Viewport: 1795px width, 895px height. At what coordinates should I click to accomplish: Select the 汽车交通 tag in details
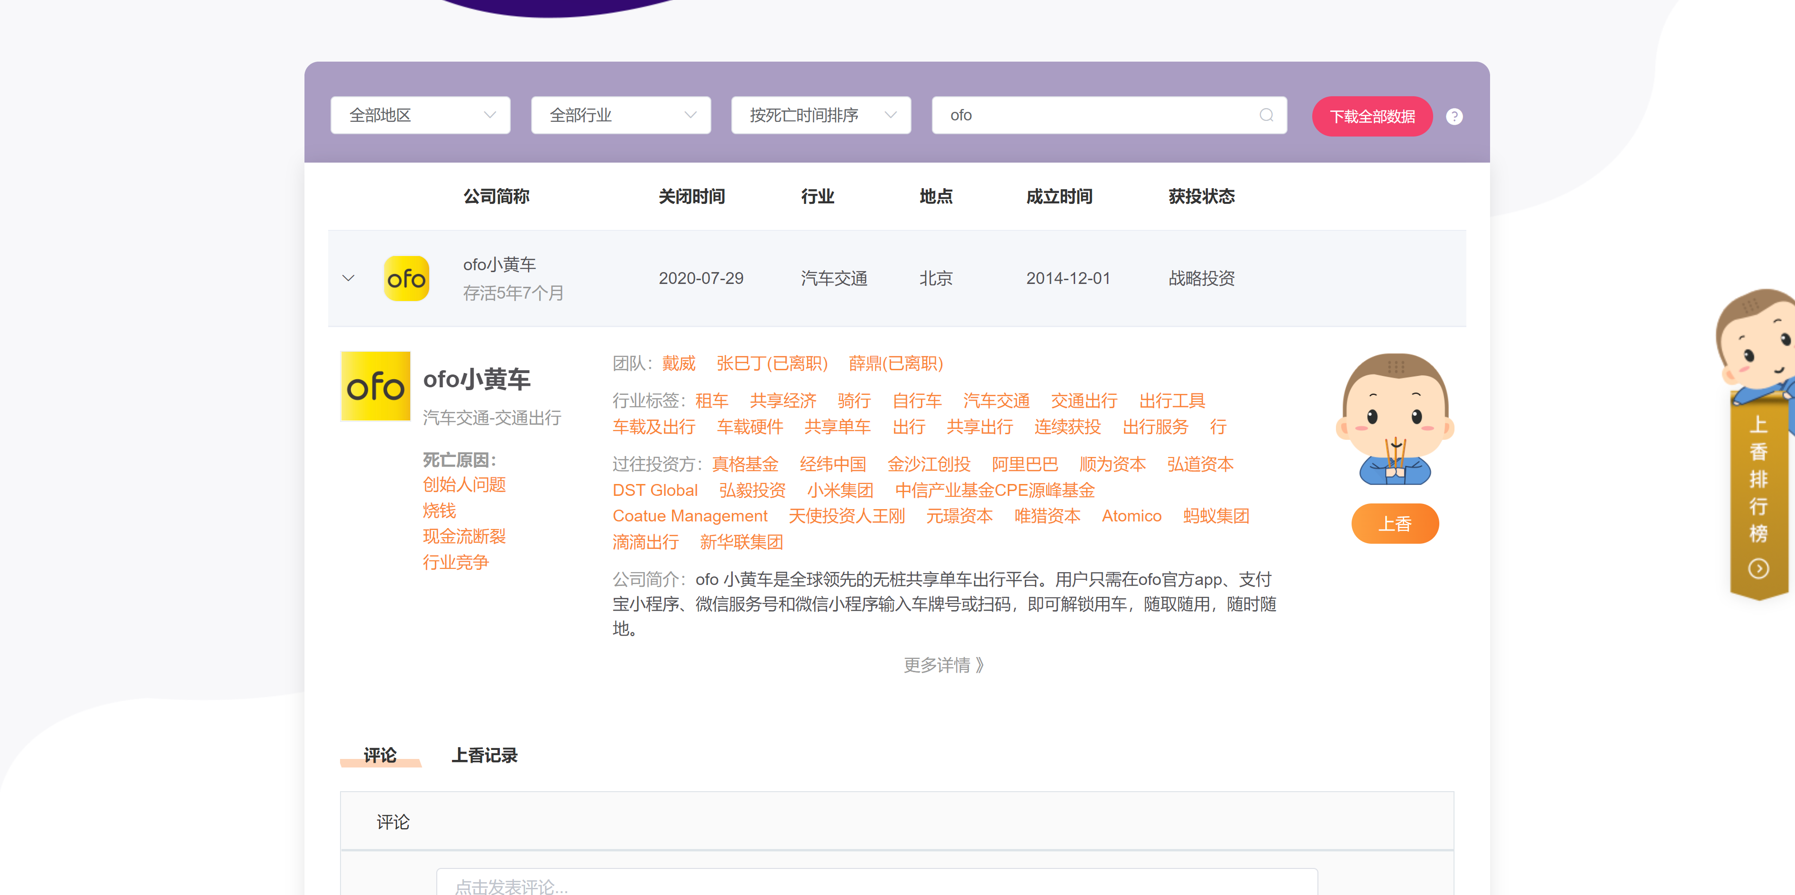point(996,401)
